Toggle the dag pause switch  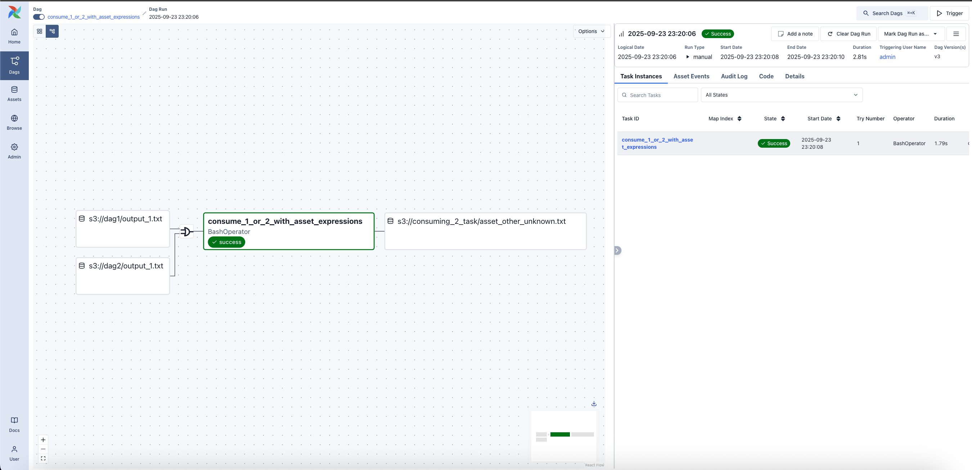(x=39, y=17)
